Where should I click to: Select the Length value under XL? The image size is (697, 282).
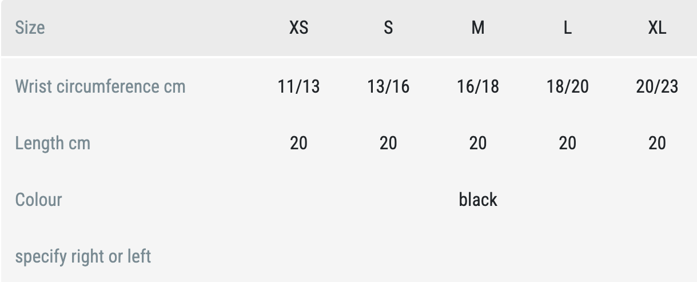[657, 142]
